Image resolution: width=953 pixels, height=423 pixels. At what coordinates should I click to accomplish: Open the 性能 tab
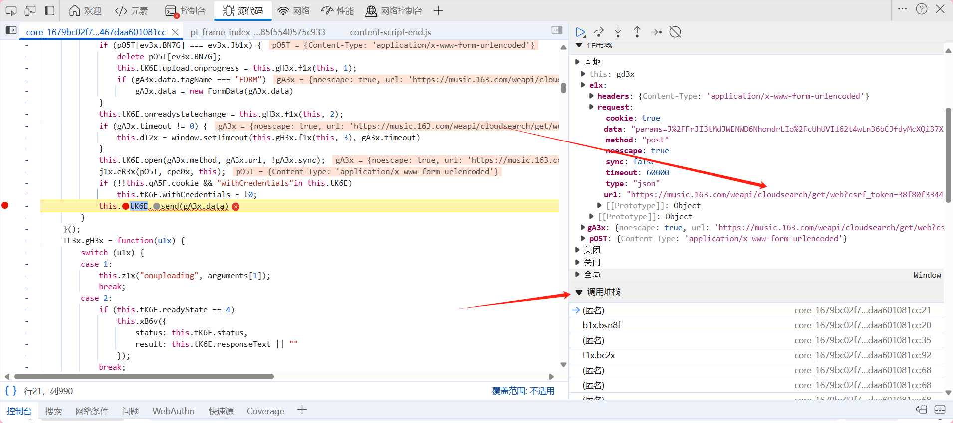337,10
